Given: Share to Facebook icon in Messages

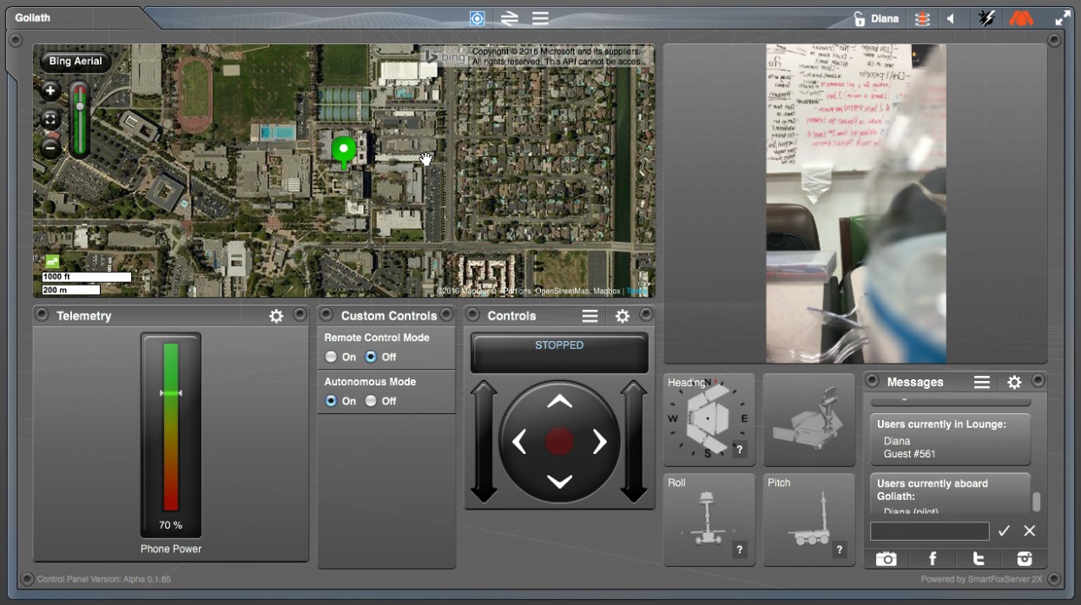Looking at the screenshot, I should click(933, 559).
